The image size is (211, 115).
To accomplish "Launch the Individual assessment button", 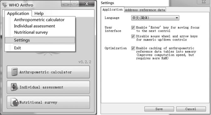I will [48, 87].
